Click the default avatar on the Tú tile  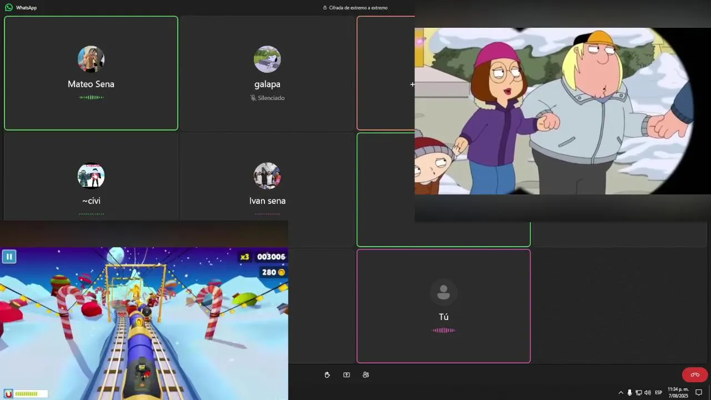point(443,292)
